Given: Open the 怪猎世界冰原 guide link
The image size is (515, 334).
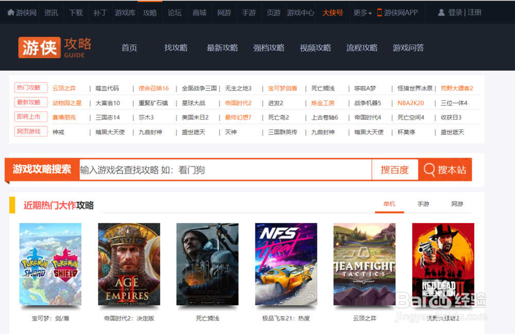Looking at the screenshot, I should pyautogui.click(x=415, y=88).
